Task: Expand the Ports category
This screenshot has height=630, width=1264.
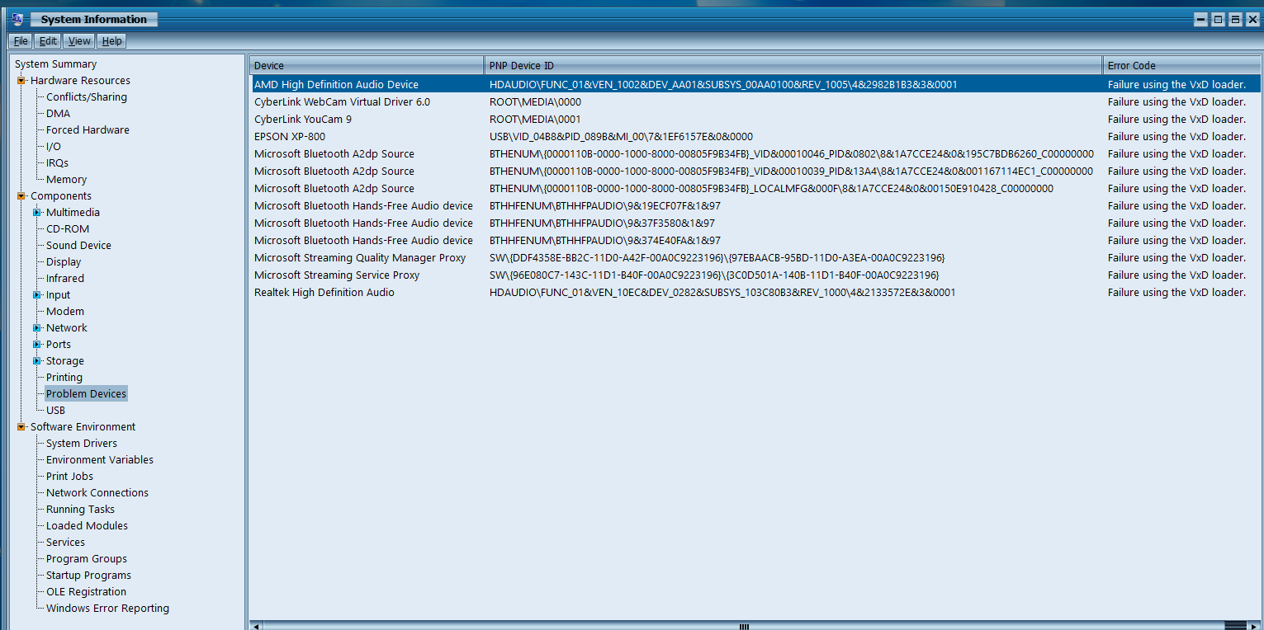Action: point(37,345)
